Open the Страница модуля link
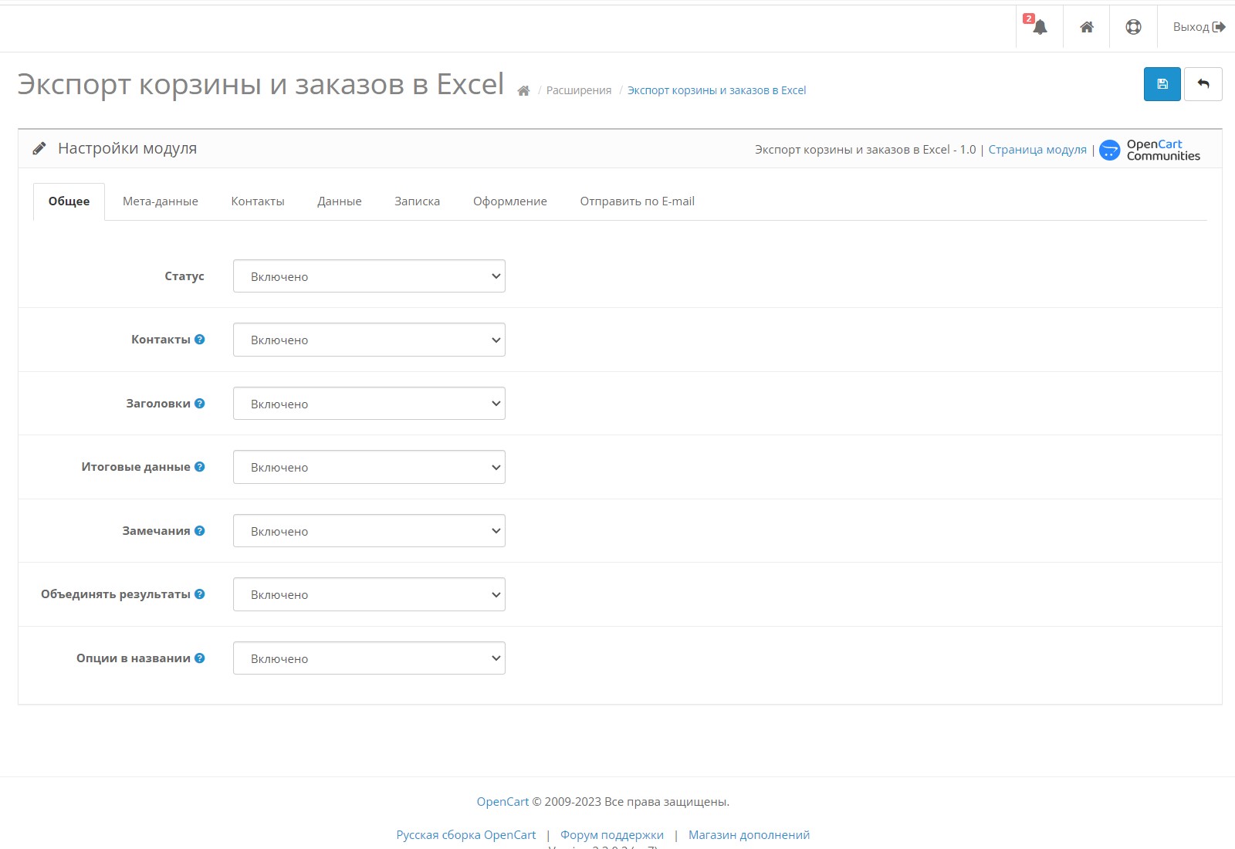The width and height of the screenshot is (1235, 849). coord(1037,150)
